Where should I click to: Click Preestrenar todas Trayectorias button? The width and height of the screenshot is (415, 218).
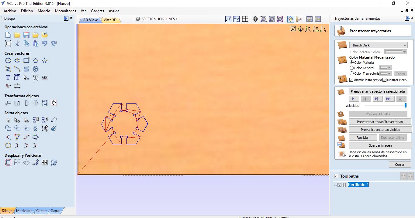coord(380,122)
